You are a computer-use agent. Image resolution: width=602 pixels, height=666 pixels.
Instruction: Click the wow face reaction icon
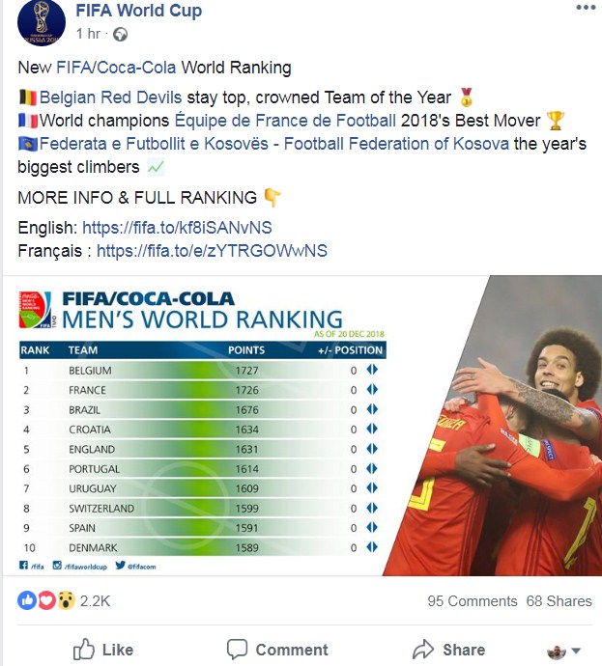pos(66,600)
